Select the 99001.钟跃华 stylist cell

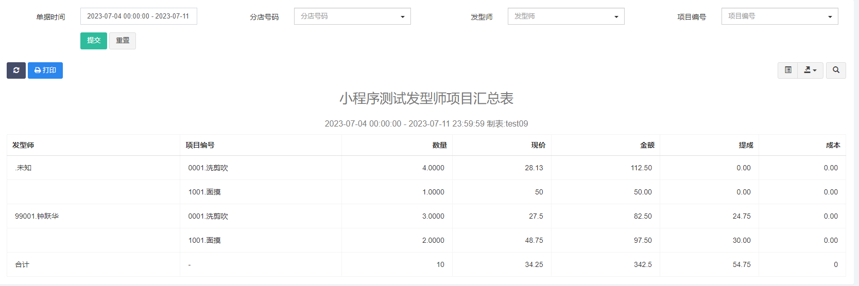click(93, 216)
